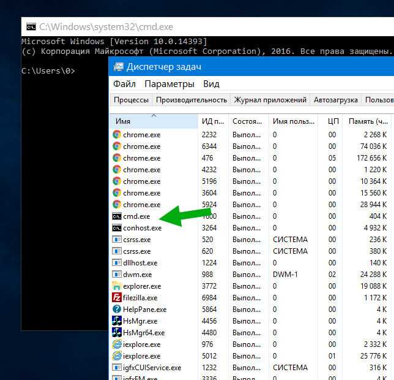Click the cmd.exe window title text
Image resolution: width=394 pixels, height=380 pixels.
106,27
